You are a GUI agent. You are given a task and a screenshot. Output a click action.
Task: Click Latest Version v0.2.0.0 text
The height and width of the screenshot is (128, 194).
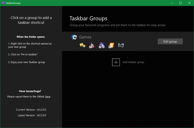coord(32,115)
